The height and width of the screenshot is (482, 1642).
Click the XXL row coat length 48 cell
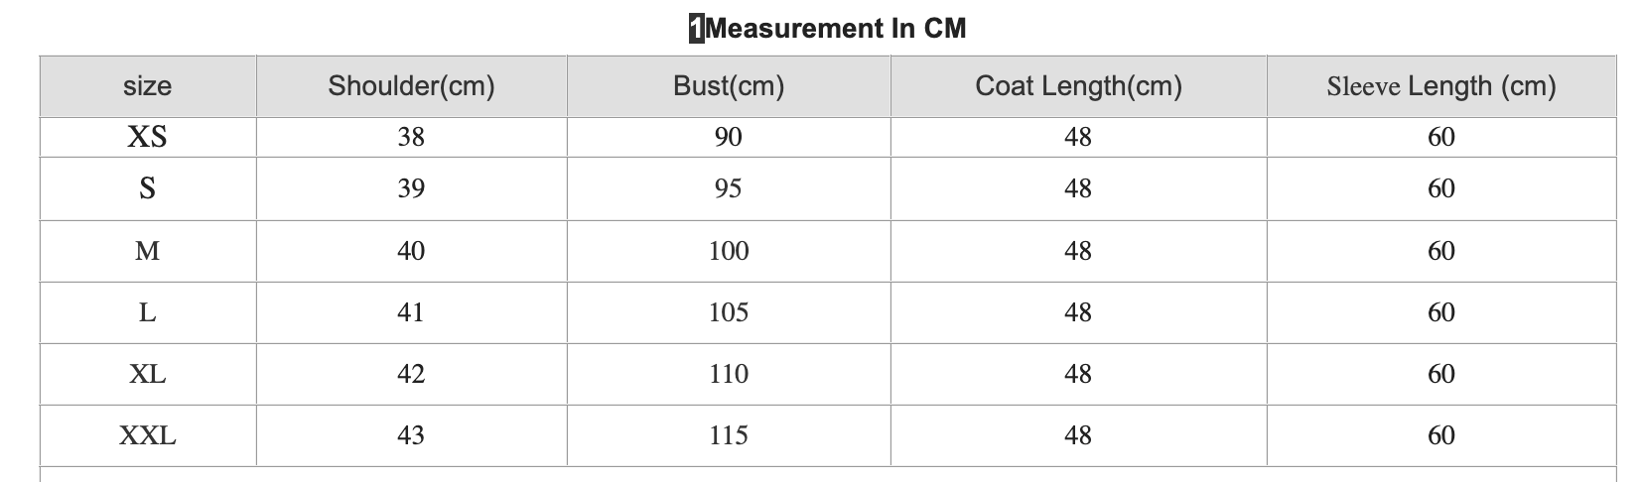(x=1078, y=435)
